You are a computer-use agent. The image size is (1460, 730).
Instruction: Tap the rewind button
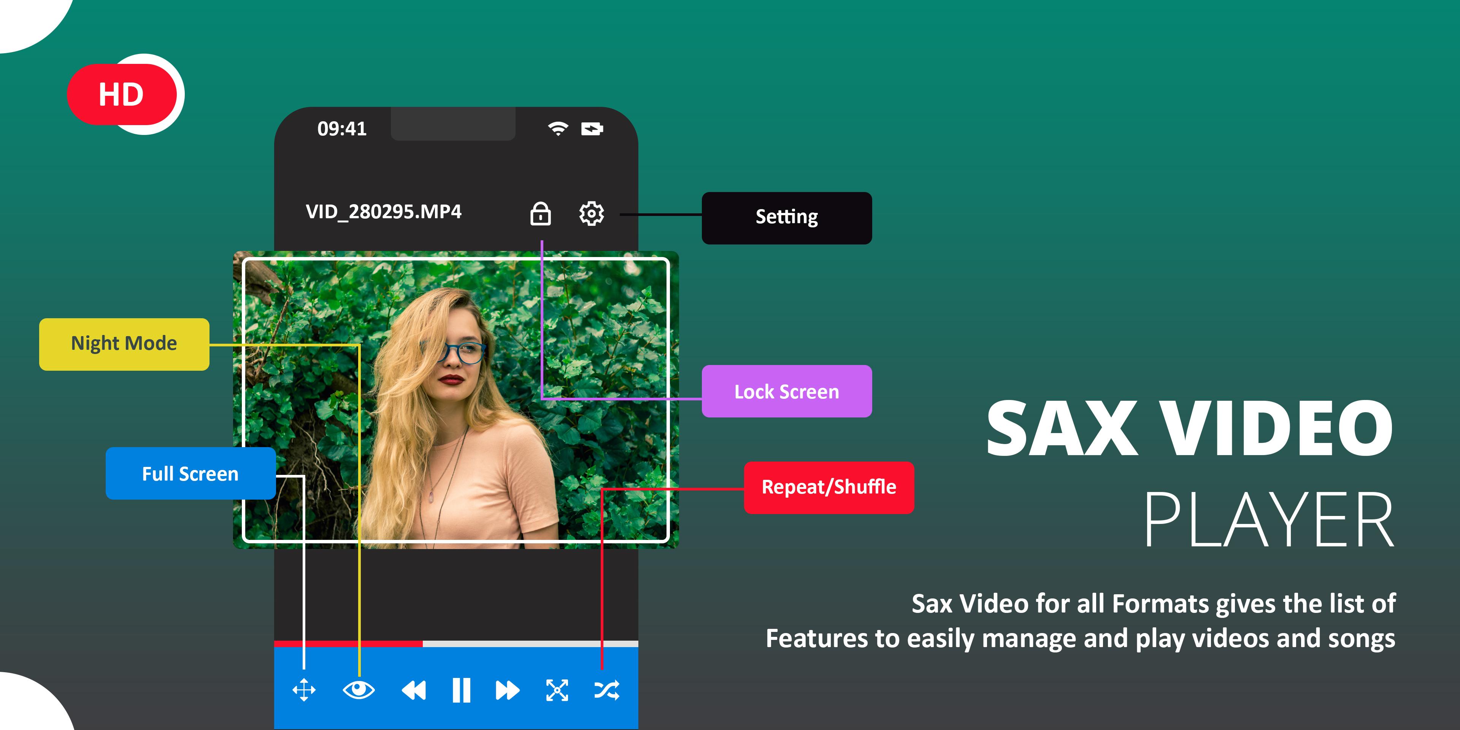[x=413, y=690]
